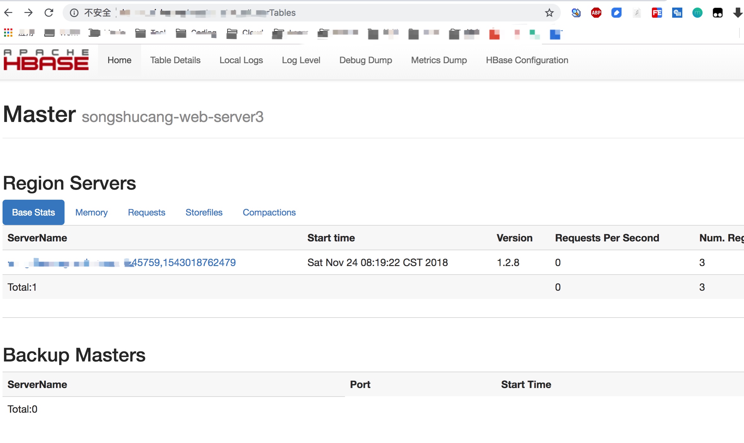Viewport: 744px width, 443px height.
Task: Open the AdBlock Plus extension icon
Action: (596, 13)
